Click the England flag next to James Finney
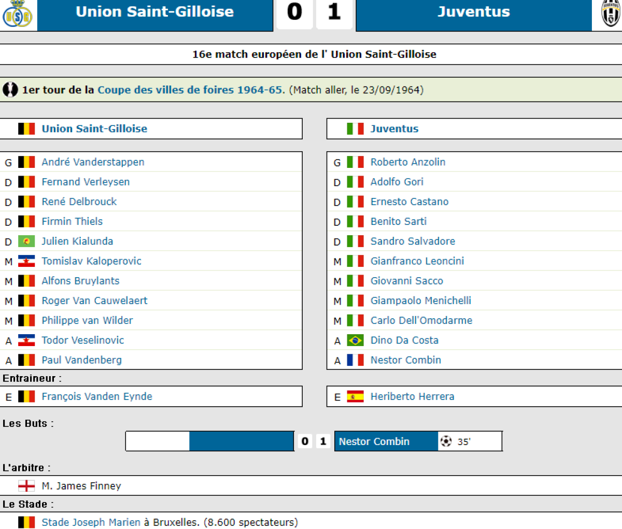 coord(26,486)
